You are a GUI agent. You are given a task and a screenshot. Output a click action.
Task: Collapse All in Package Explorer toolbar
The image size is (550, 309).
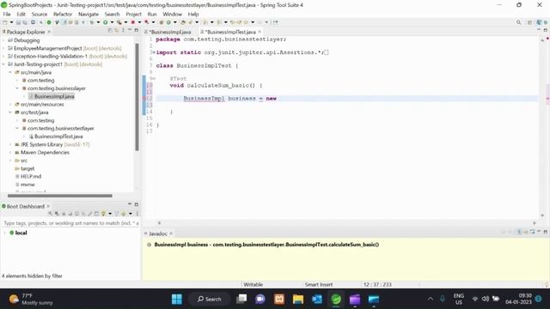click(110, 31)
